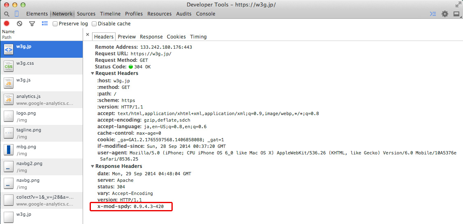
Task: Click Remote Address 133.242.180.176:443
Action: pos(166,47)
